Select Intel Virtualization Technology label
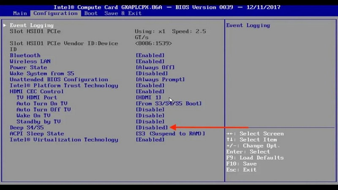 (x=64, y=140)
